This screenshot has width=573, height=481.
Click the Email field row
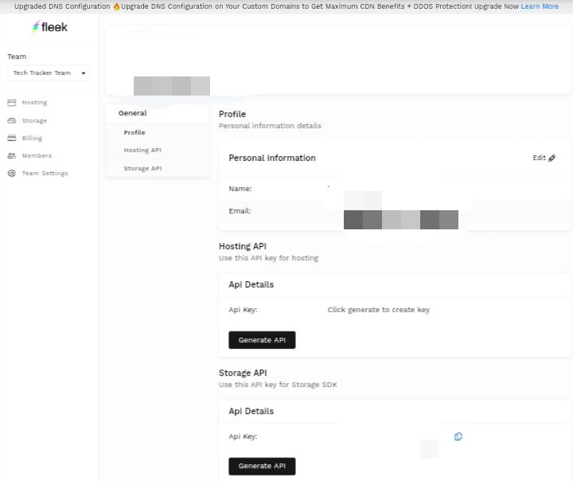pyautogui.click(x=394, y=211)
